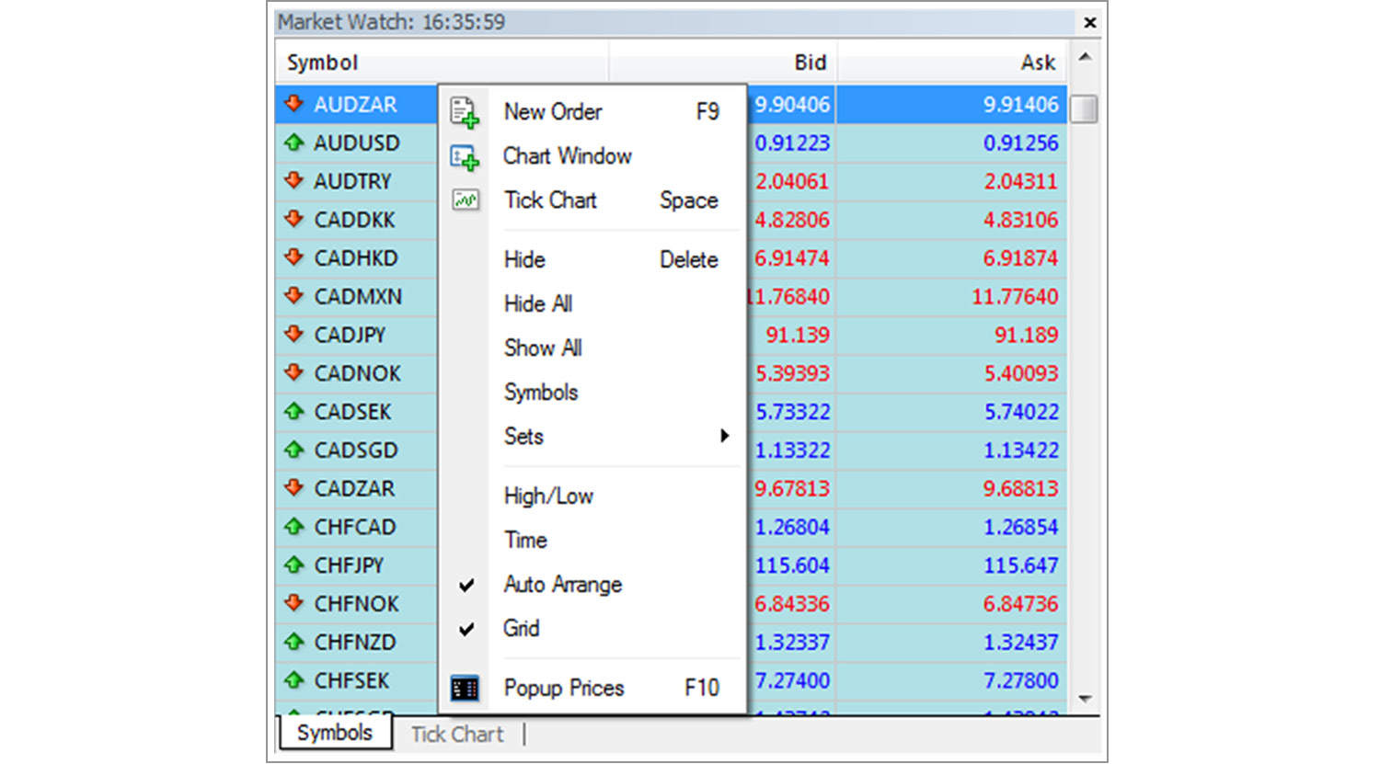Click the green arrow icon beside CHFSEK
This screenshot has height=764, width=1380.
[294, 680]
